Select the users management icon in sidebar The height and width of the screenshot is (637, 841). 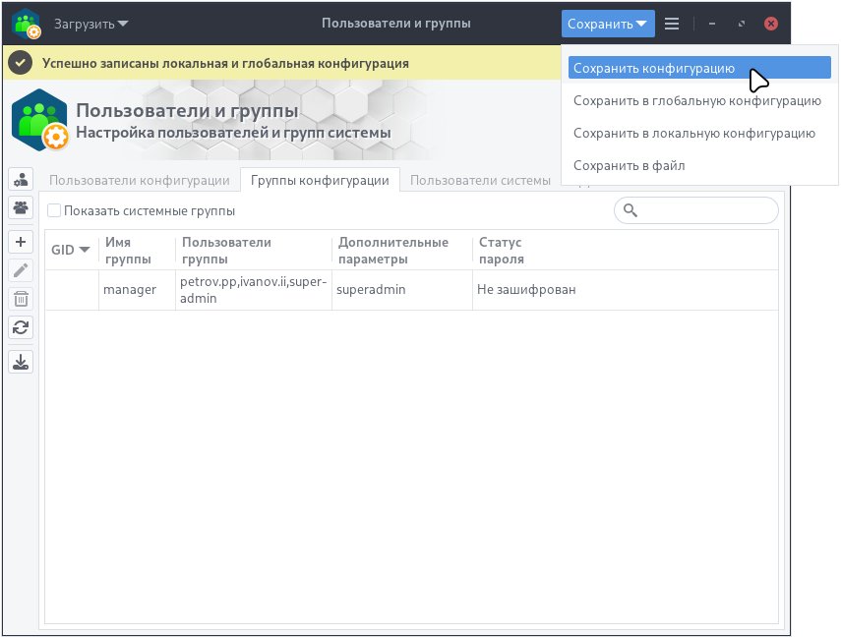click(x=20, y=178)
